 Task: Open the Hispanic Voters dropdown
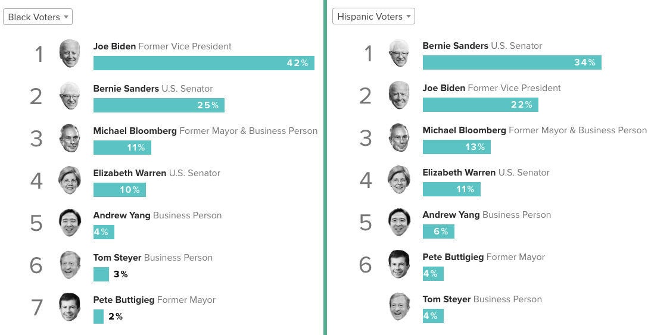(373, 17)
